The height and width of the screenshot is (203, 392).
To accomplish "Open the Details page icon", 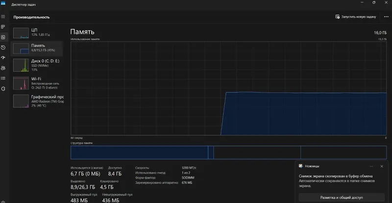I will [3, 78].
